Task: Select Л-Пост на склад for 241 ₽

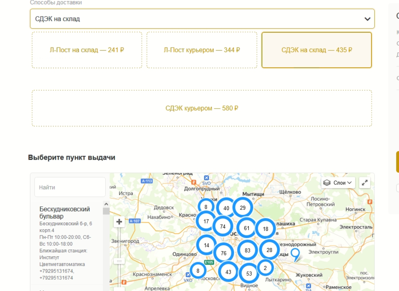Action: pyautogui.click(x=87, y=50)
